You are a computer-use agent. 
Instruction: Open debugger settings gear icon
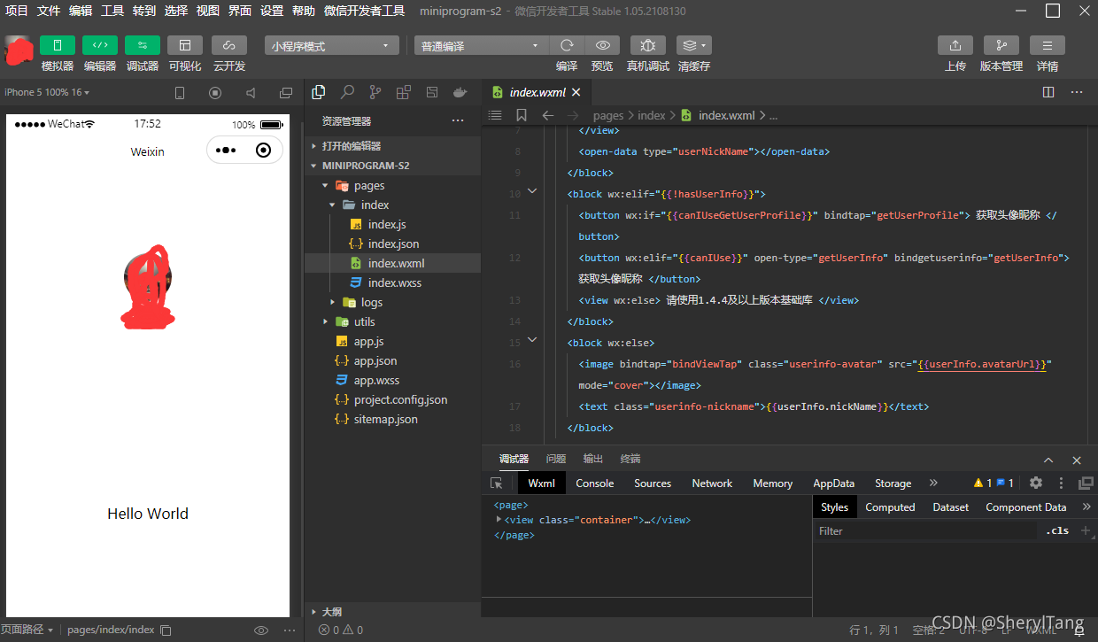point(1036,483)
